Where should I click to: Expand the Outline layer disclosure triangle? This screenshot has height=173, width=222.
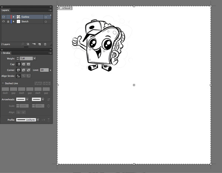pos(14,17)
